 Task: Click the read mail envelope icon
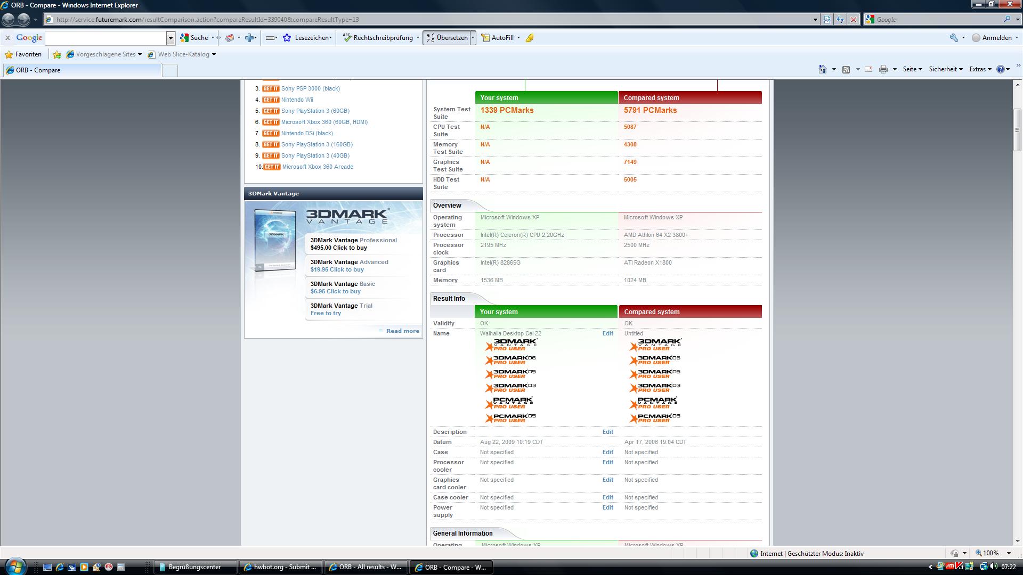click(x=868, y=69)
